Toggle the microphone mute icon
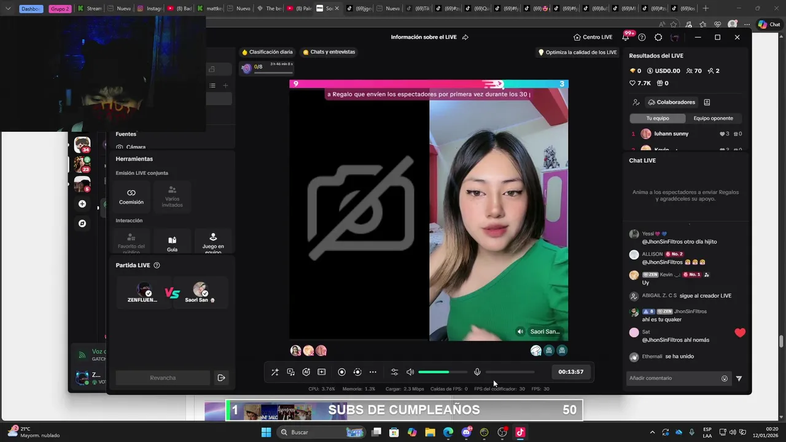Image resolution: width=786 pixels, height=442 pixels. (477, 372)
